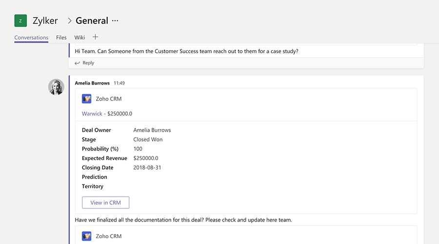439x244 pixels.
Task: Open the General channel more options ellipsis
Action: [115, 20]
